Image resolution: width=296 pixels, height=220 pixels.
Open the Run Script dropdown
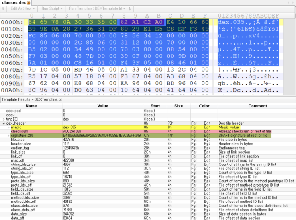[x=52, y=8]
